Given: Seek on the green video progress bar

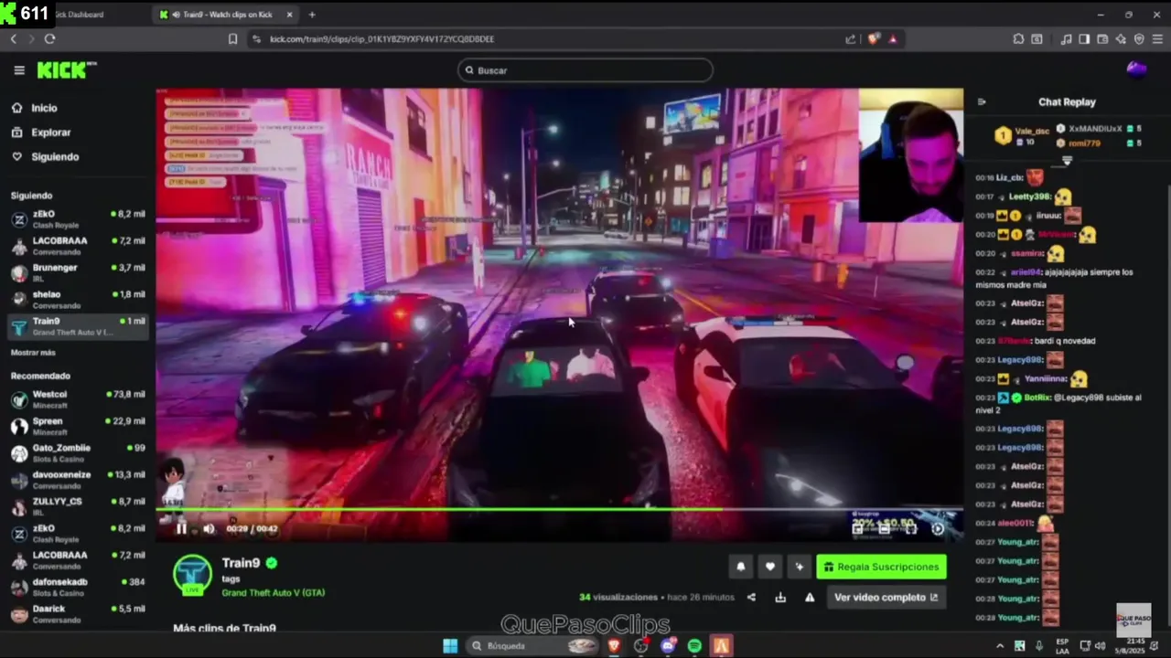Looking at the screenshot, I should (x=559, y=510).
